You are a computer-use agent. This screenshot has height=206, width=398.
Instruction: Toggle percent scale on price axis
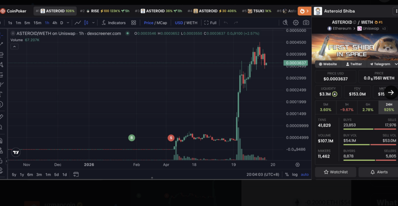click(287, 175)
